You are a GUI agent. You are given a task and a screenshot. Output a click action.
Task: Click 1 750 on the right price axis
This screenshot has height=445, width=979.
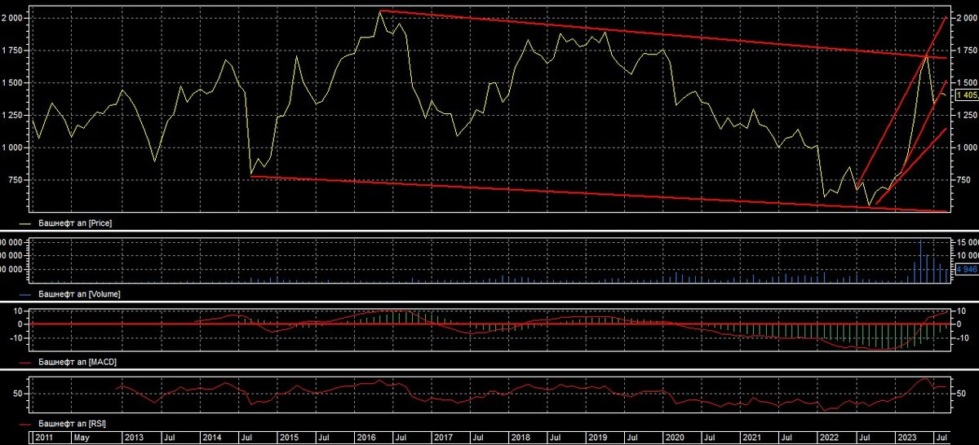pos(967,50)
